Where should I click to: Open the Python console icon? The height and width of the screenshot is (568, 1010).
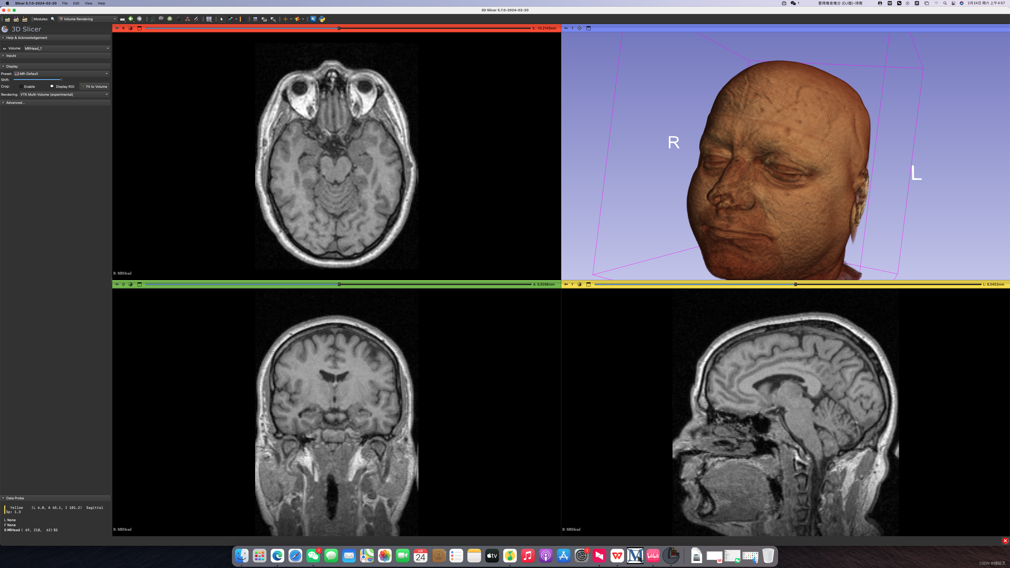(x=322, y=19)
